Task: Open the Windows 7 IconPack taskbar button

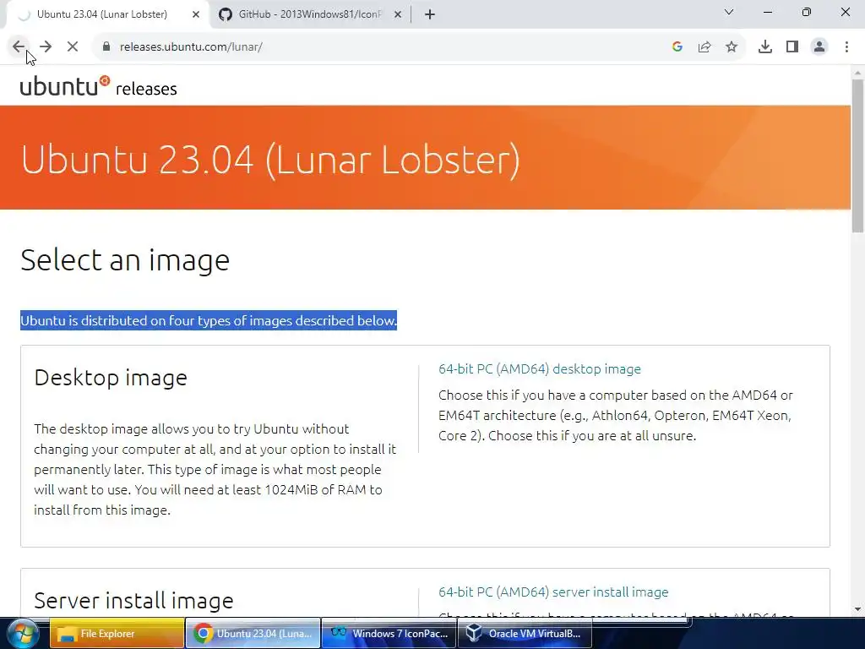Action: [389, 633]
